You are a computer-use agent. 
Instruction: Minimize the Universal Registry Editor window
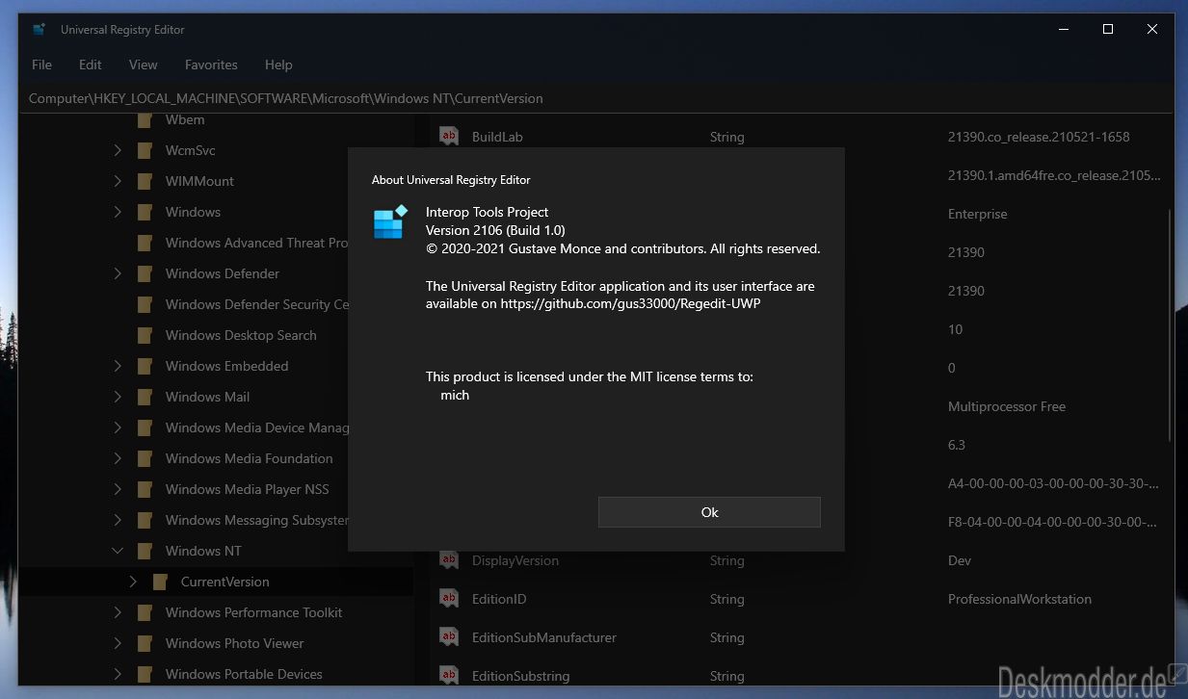(x=1064, y=29)
